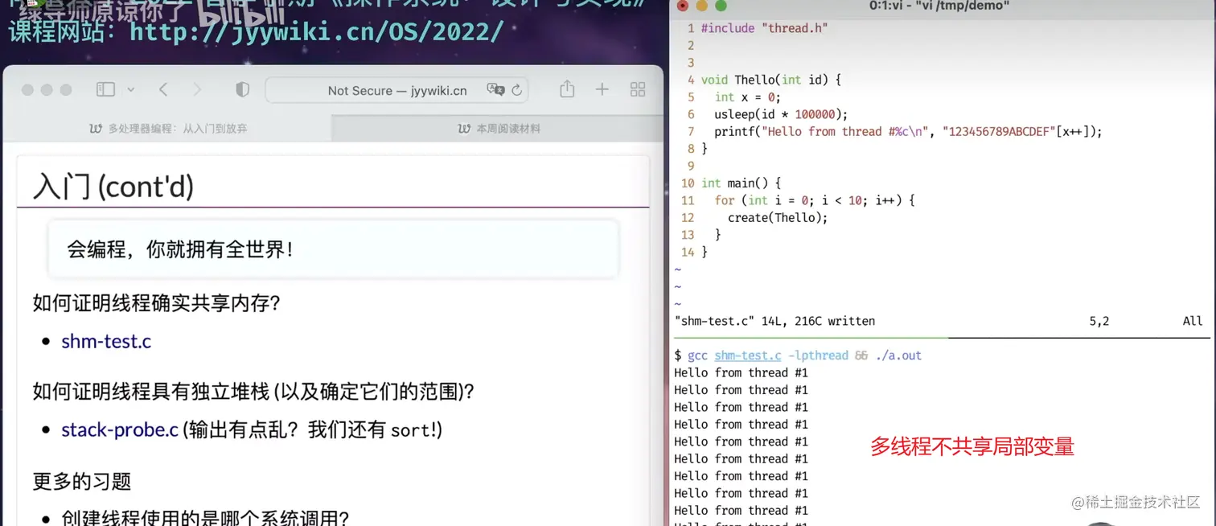1216x526 pixels.
Task: Click the 创建线程使用的是哪个系统调用 bullet
Action: click(206, 517)
